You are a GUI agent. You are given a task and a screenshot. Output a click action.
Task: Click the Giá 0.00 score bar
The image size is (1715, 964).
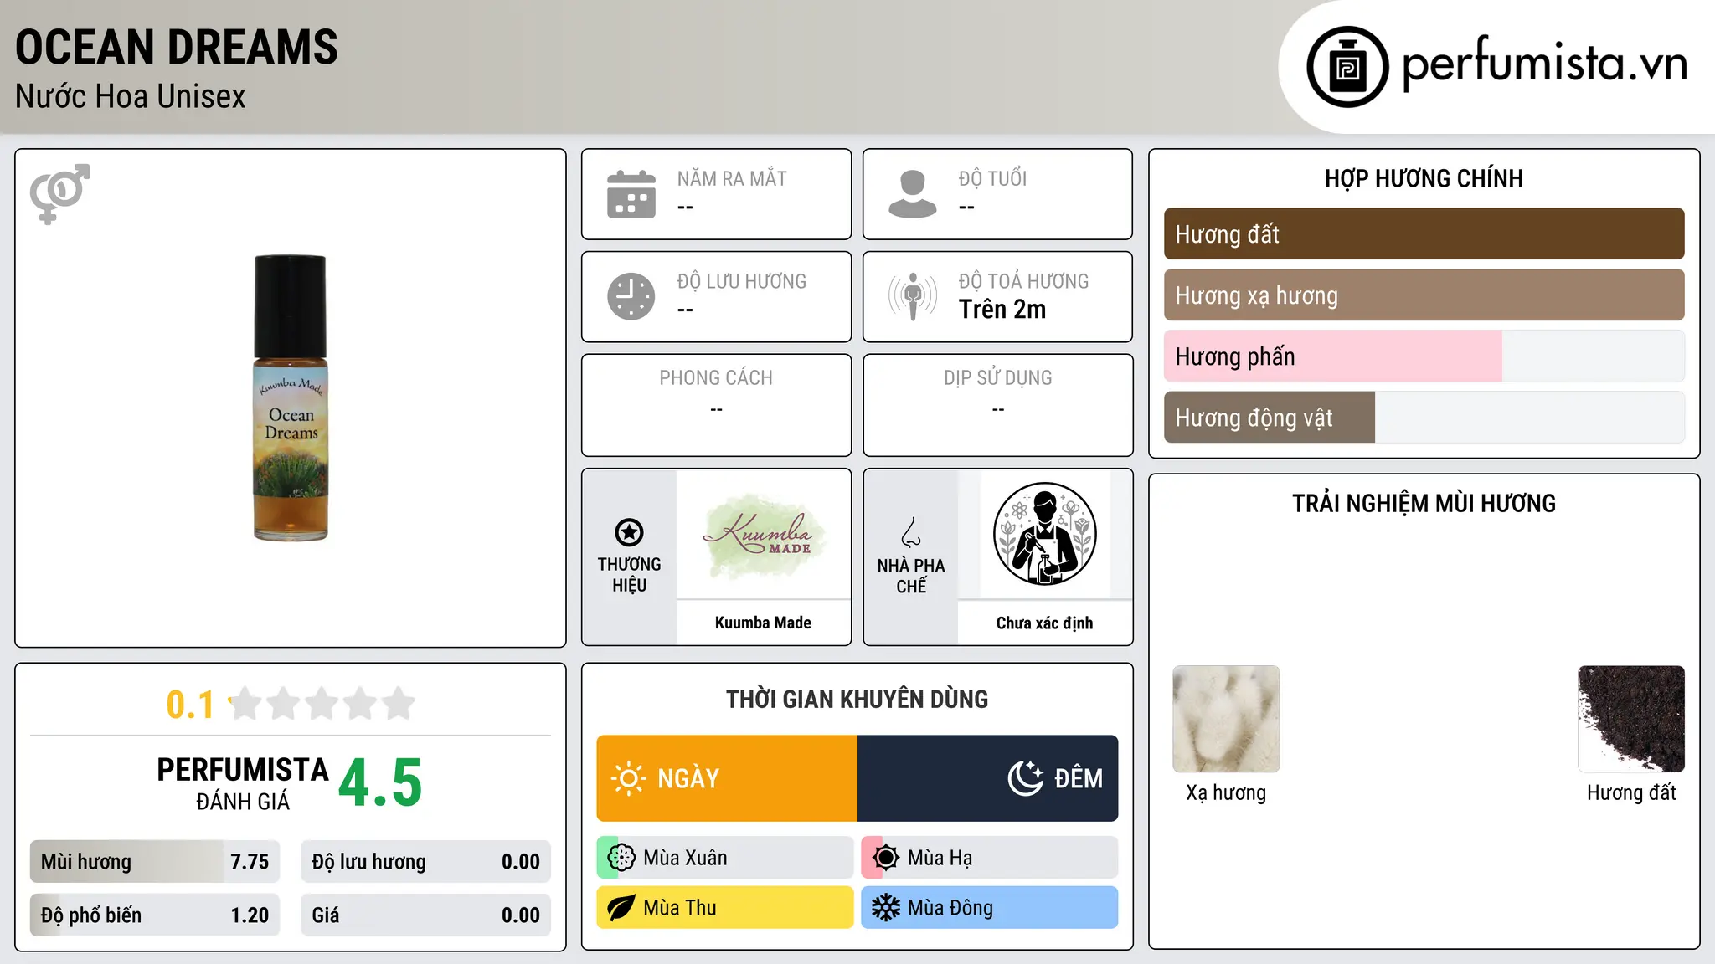[426, 915]
